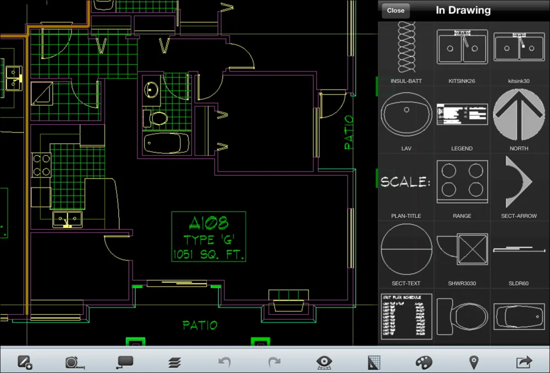Select the PLAN-TITLE scale block

pos(405,182)
